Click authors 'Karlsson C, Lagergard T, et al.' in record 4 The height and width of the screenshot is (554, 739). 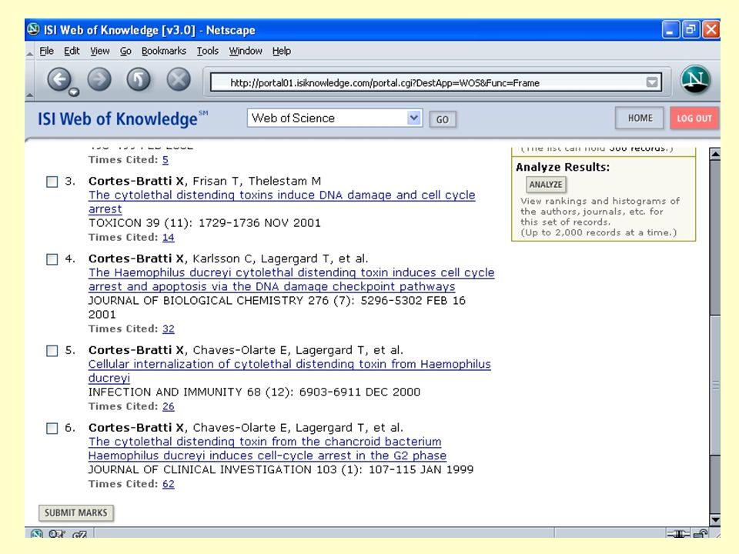(280, 259)
